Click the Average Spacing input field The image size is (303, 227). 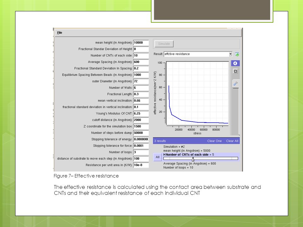coord(141,62)
